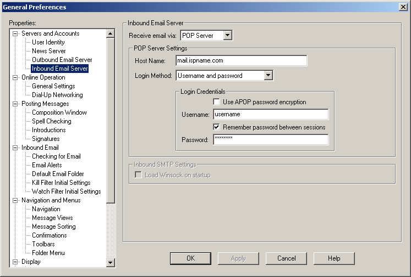Select Outbound Email Server tree item
Viewport: 411px width, 277px height.
coord(62,60)
